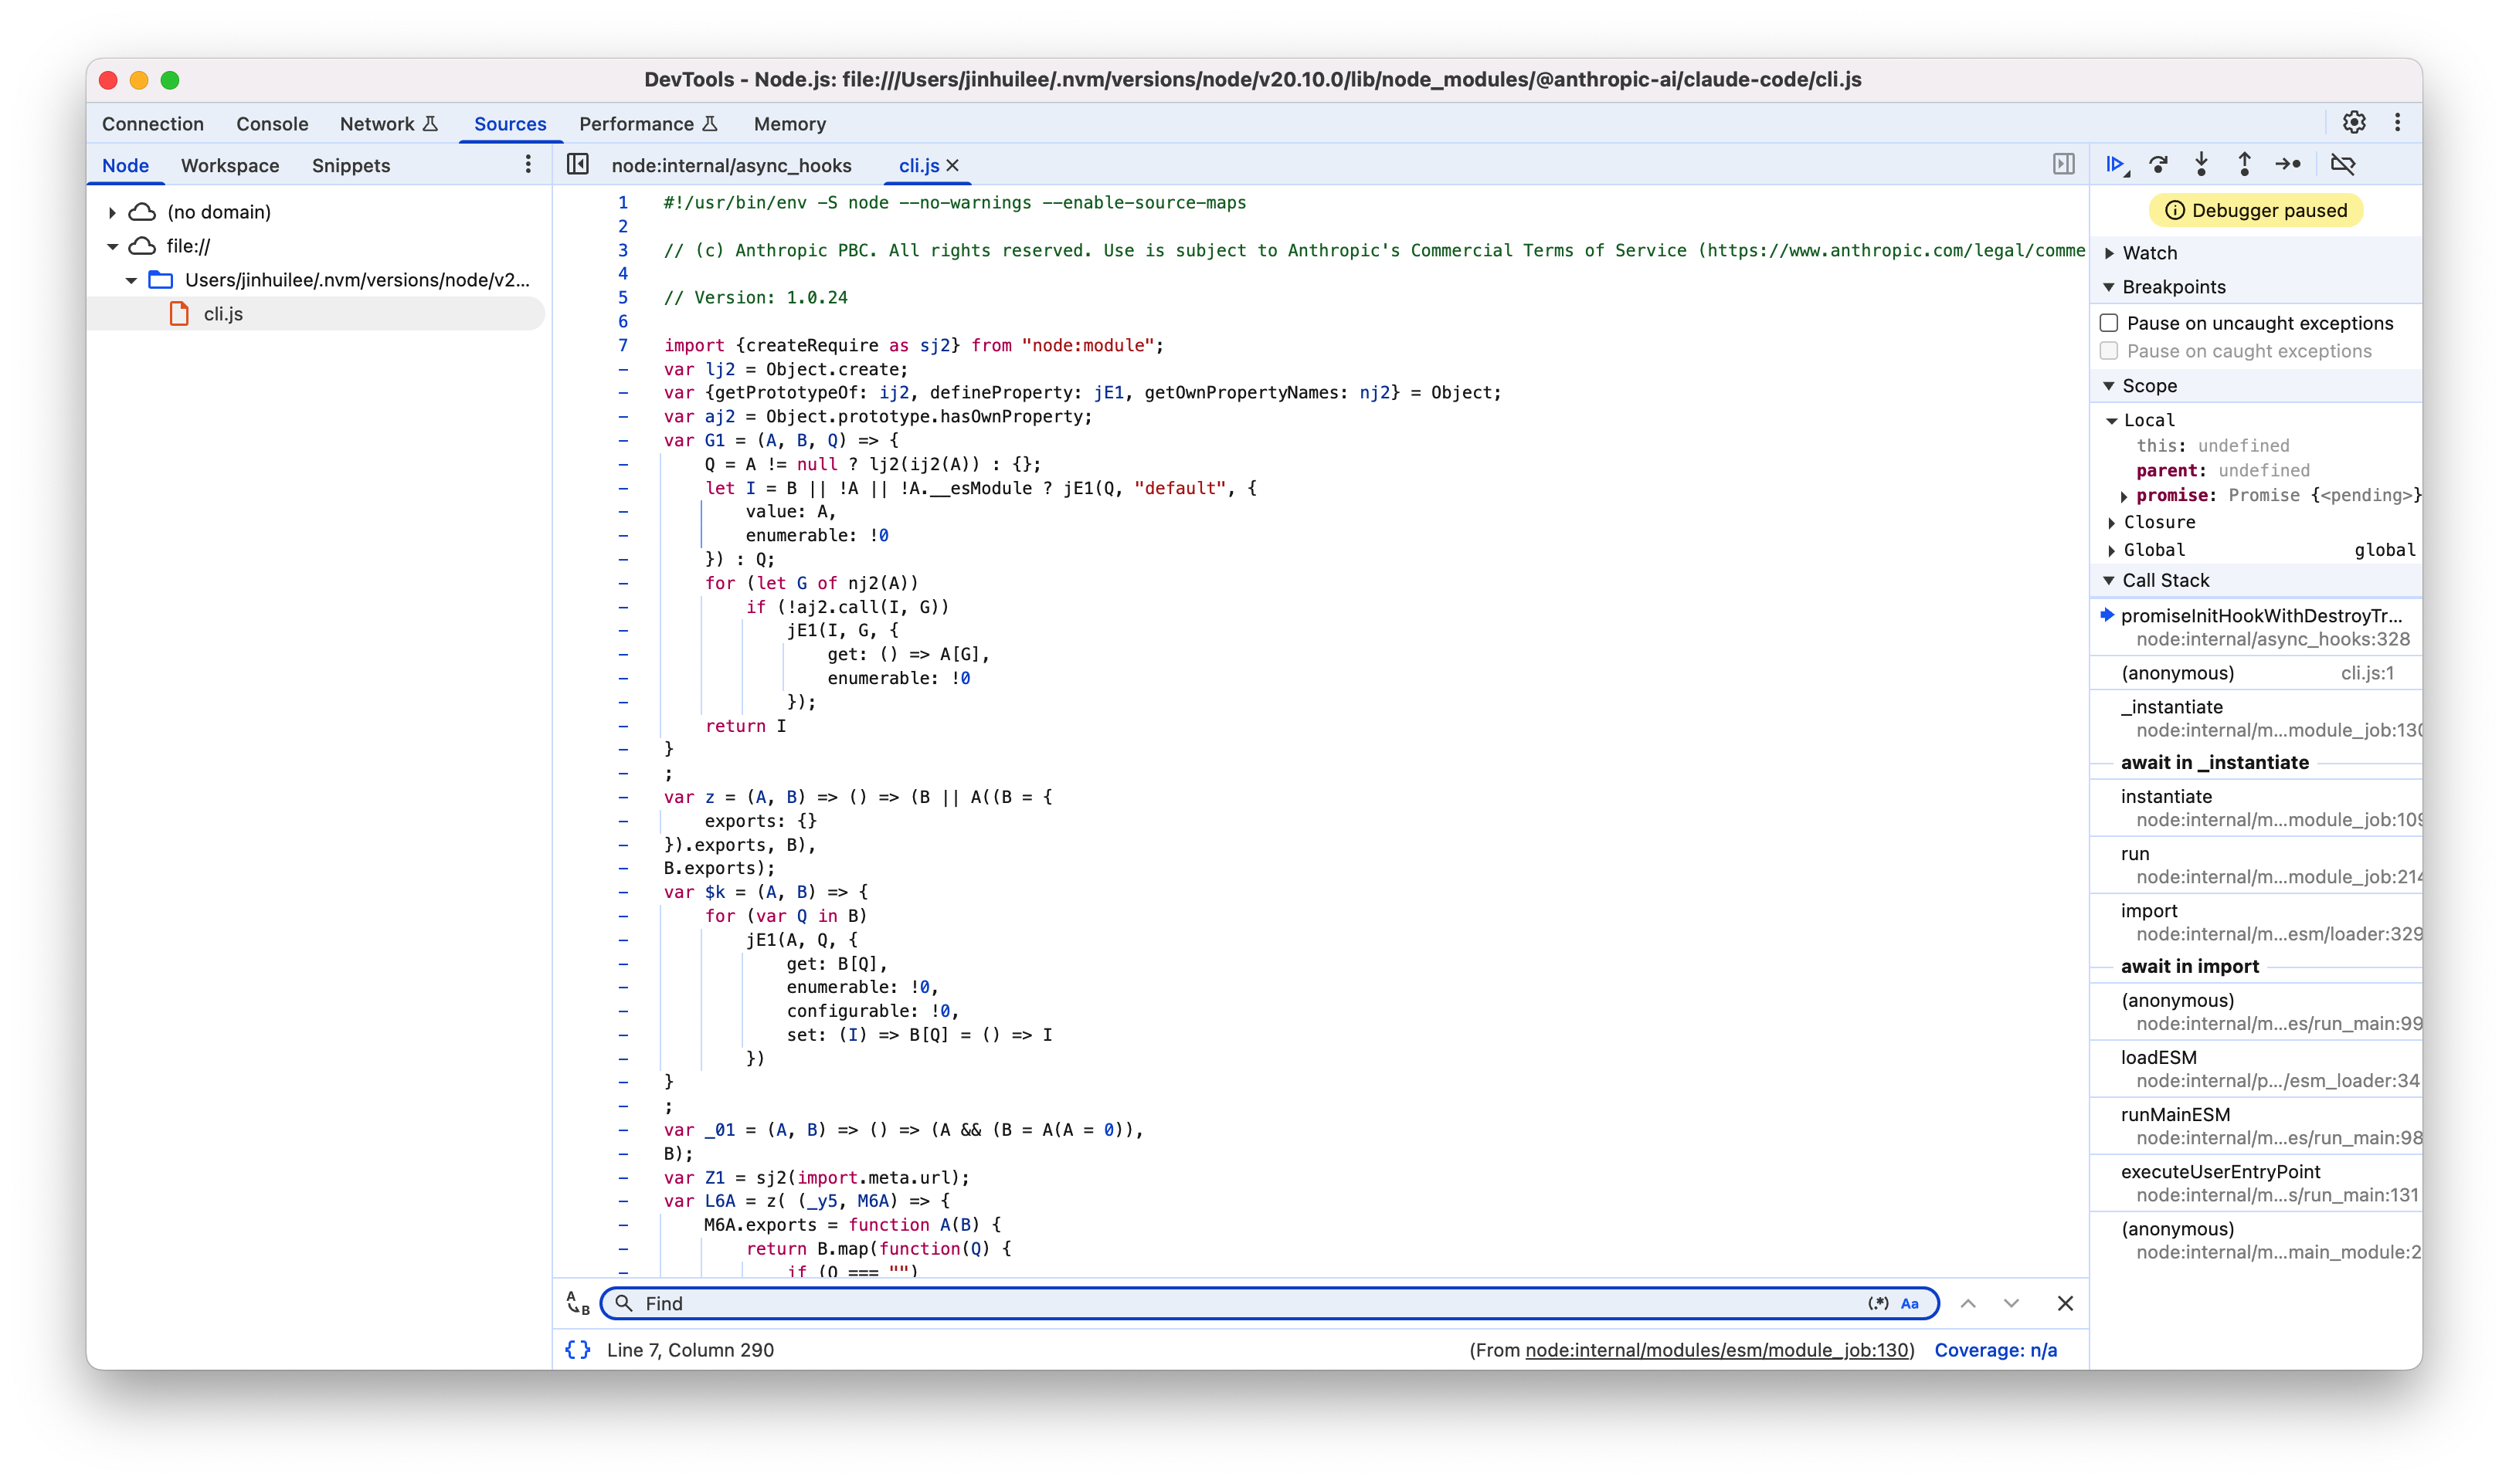Viewport: 2509px width, 1484px height.
Task: Deactivate all breakpoints
Action: click(2345, 164)
